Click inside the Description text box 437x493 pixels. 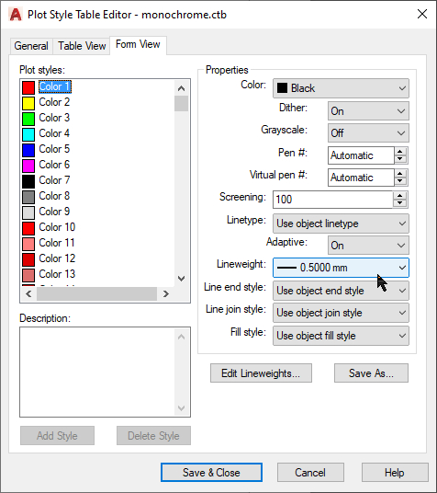coord(97,372)
